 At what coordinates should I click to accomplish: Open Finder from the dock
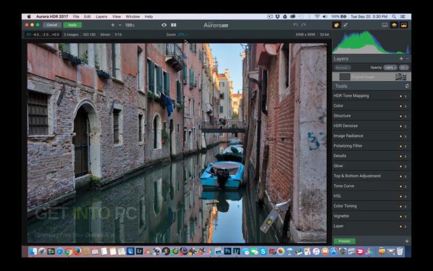pos(33,251)
